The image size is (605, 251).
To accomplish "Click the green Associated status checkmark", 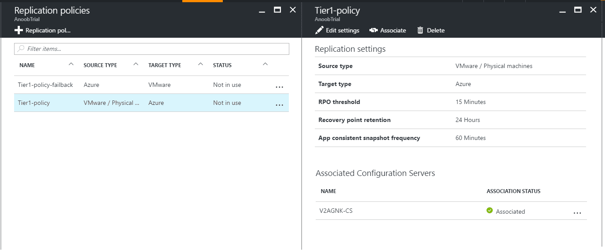I will [x=489, y=211].
